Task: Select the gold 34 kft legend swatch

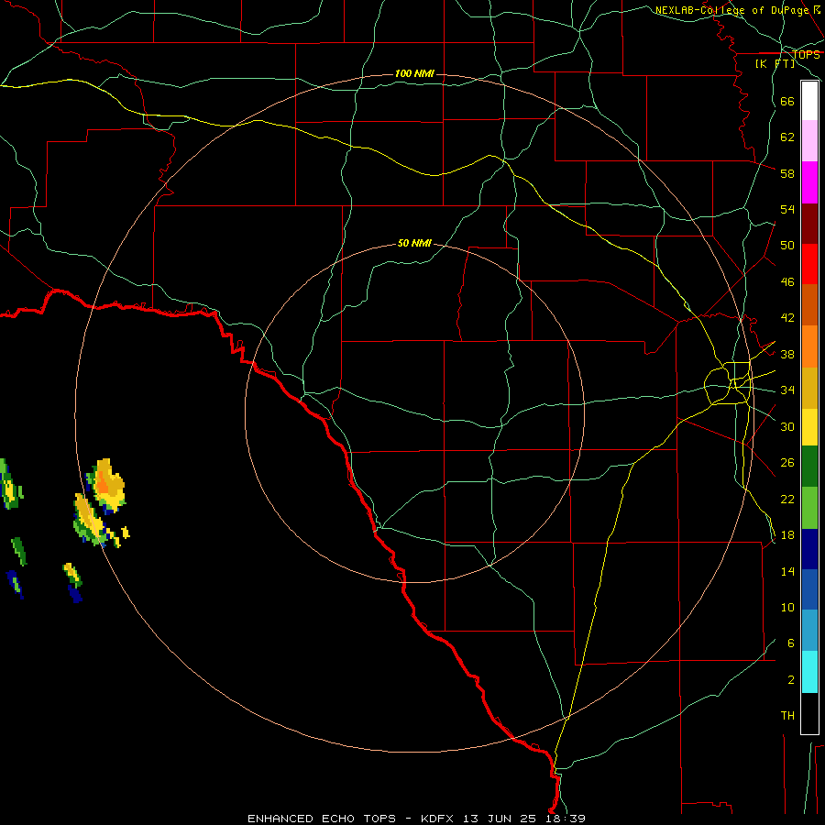Action: click(809, 388)
